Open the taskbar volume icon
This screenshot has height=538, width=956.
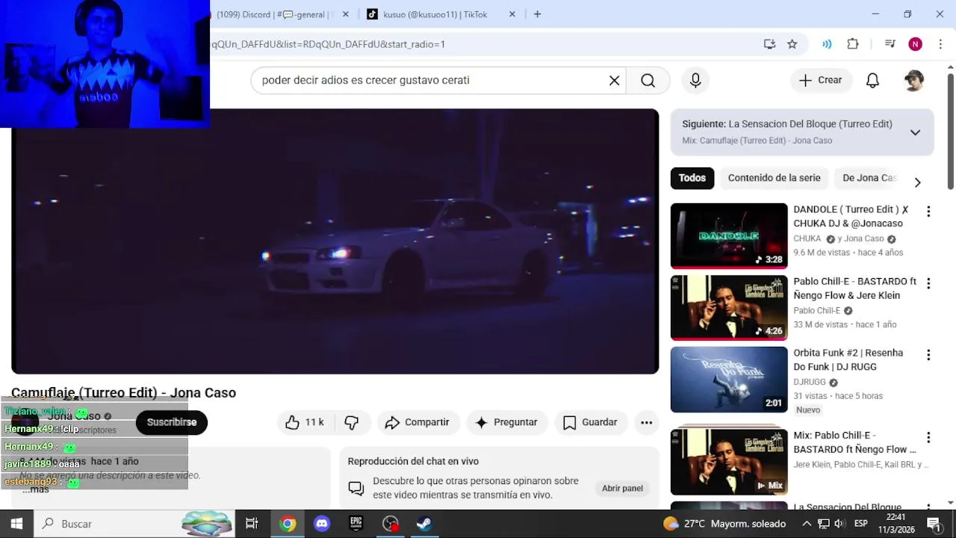pos(839,524)
